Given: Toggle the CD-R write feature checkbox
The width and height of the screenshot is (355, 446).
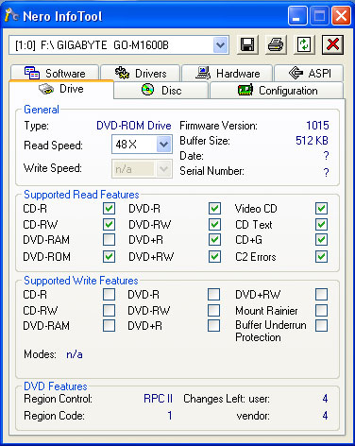Looking at the screenshot, I should [x=109, y=295].
